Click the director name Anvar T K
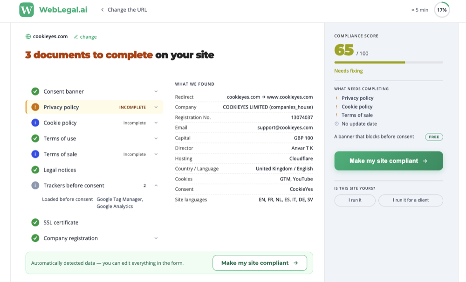 pos(302,148)
